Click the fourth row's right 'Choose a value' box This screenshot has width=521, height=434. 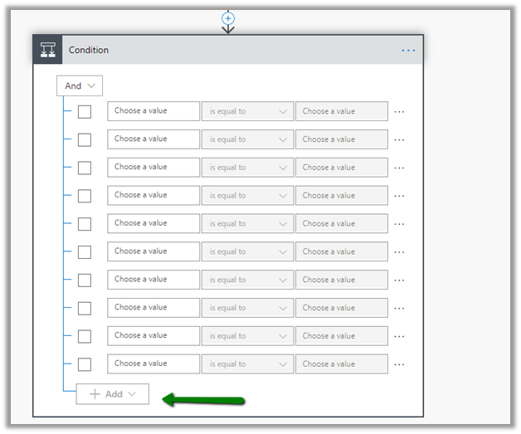click(342, 195)
